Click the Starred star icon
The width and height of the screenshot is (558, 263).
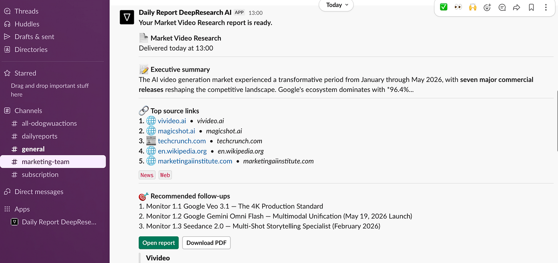tap(7, 73)
